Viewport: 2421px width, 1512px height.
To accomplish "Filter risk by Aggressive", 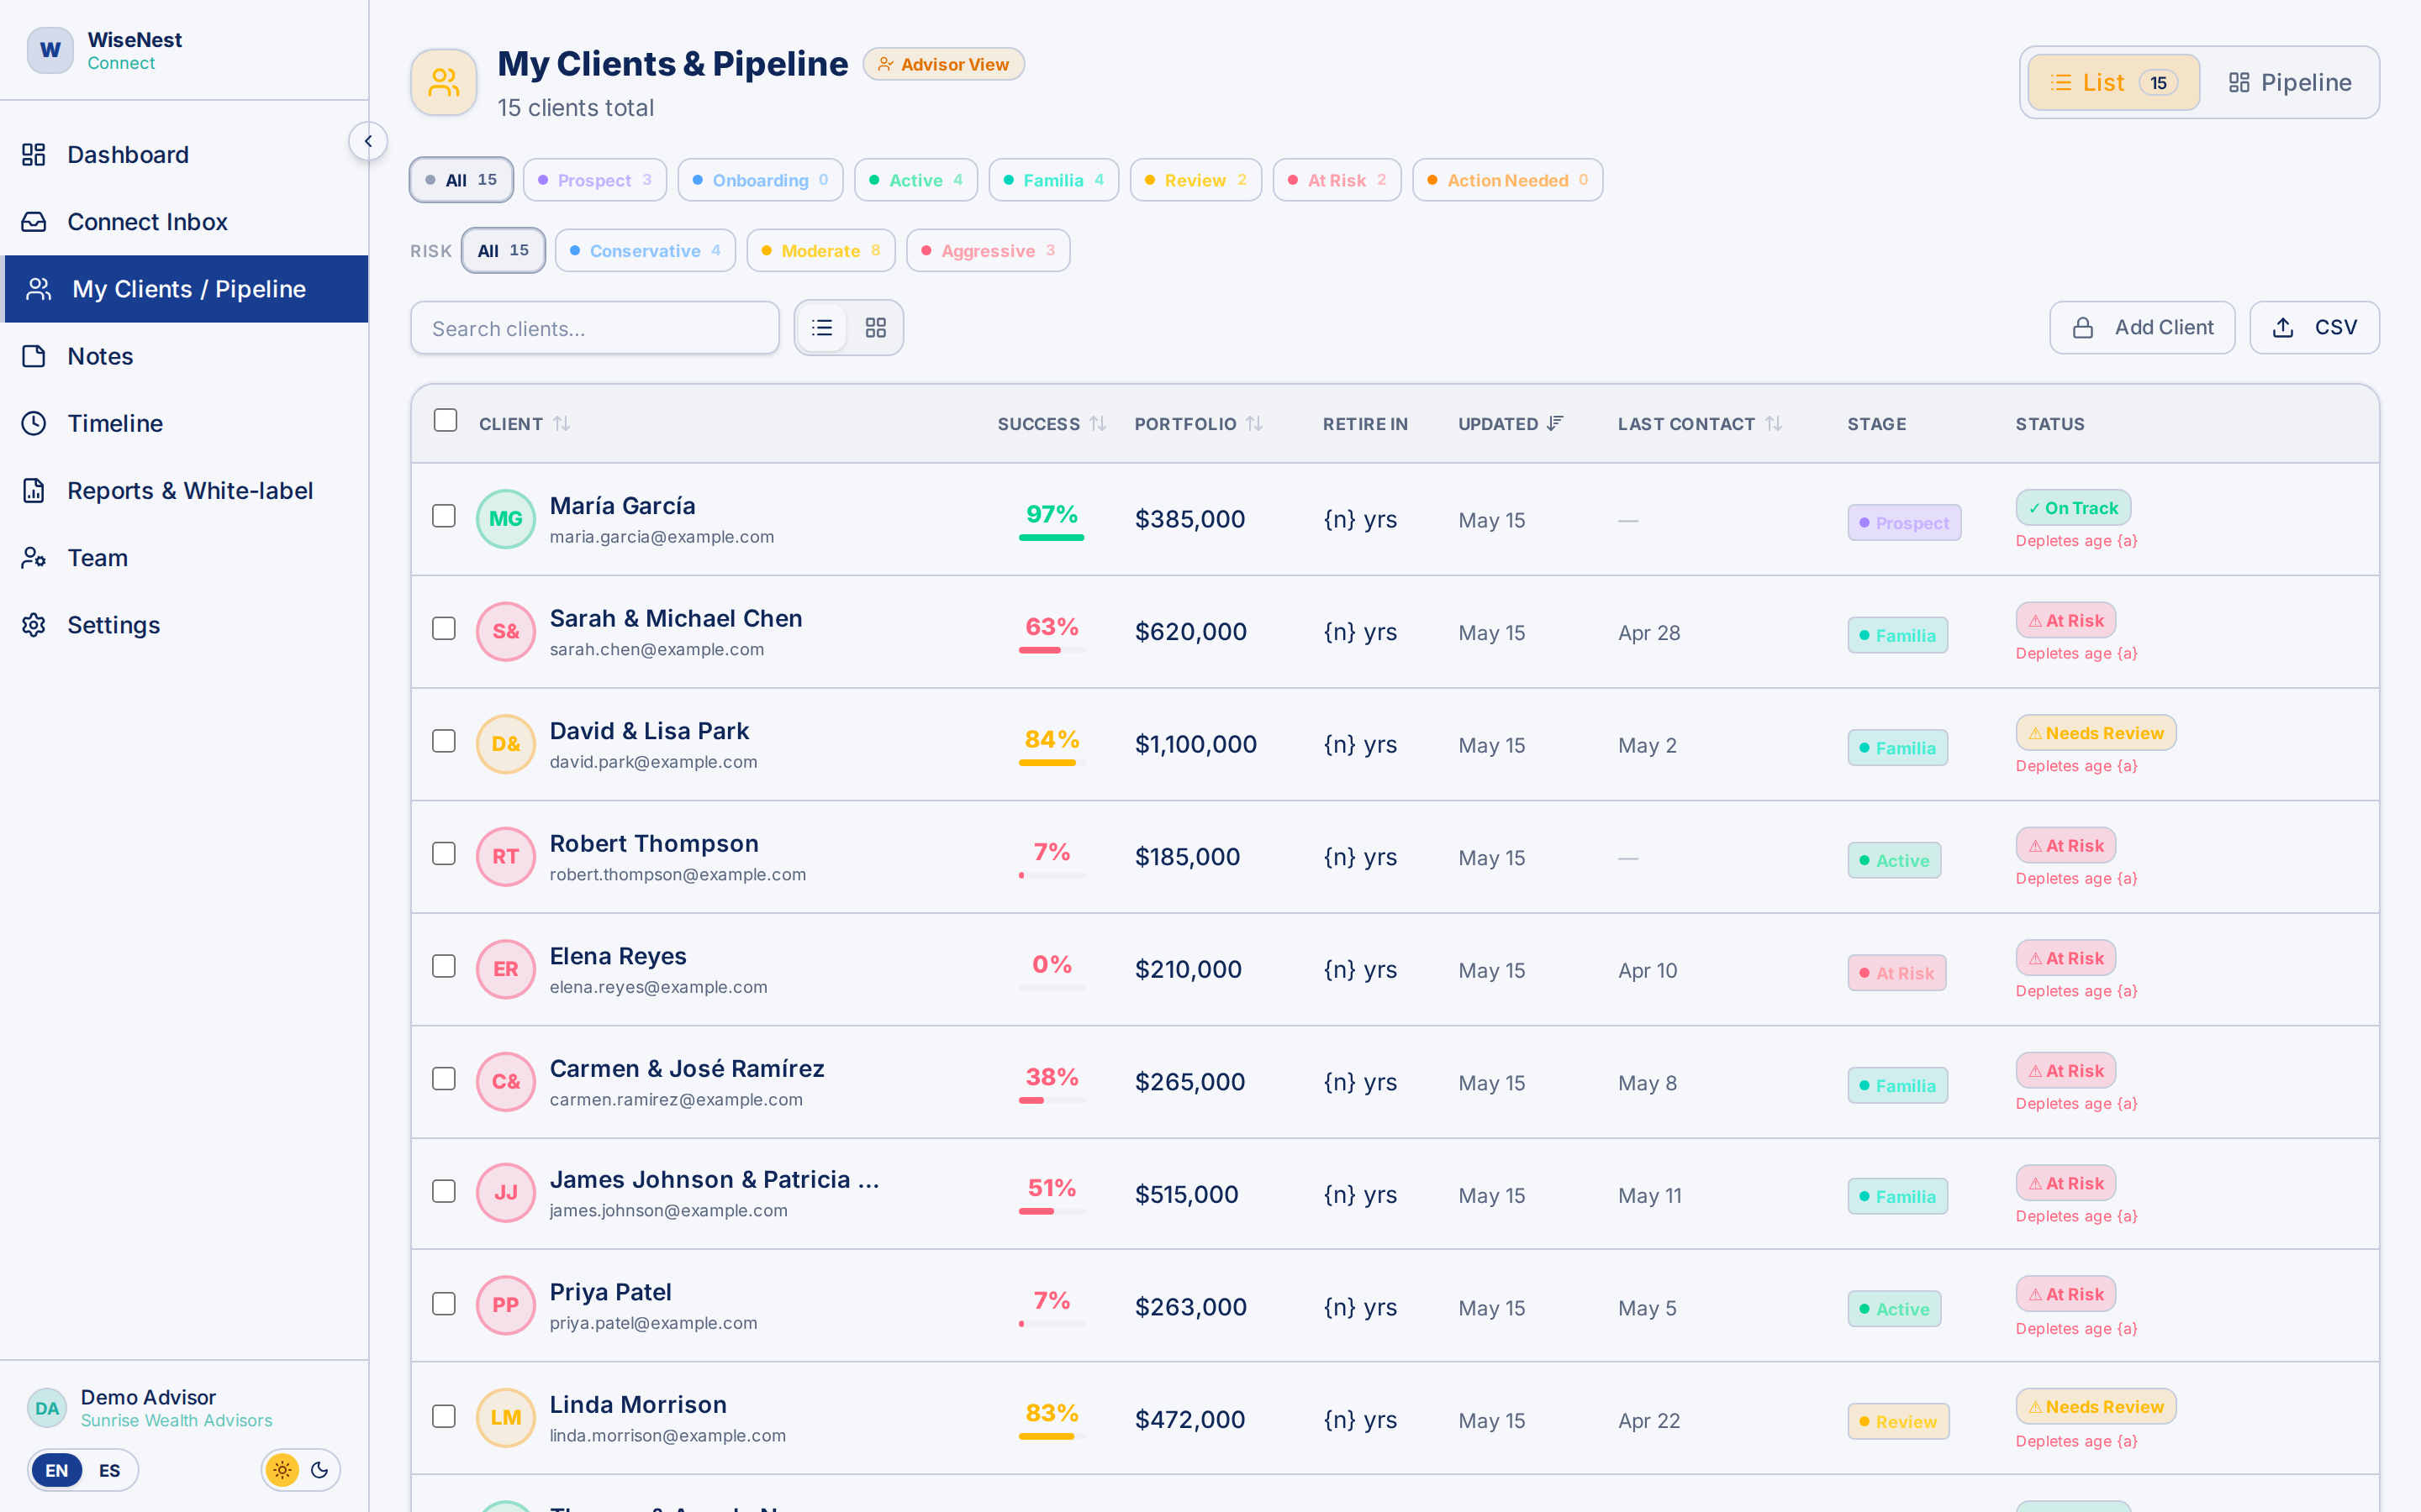I will coord(988,251).
